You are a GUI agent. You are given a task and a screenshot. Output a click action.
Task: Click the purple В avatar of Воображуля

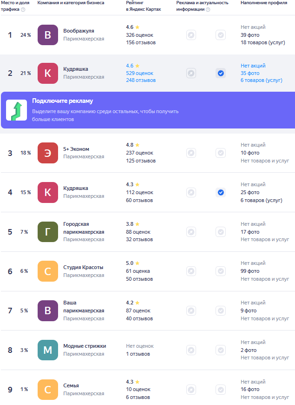[x=48, y=35]
